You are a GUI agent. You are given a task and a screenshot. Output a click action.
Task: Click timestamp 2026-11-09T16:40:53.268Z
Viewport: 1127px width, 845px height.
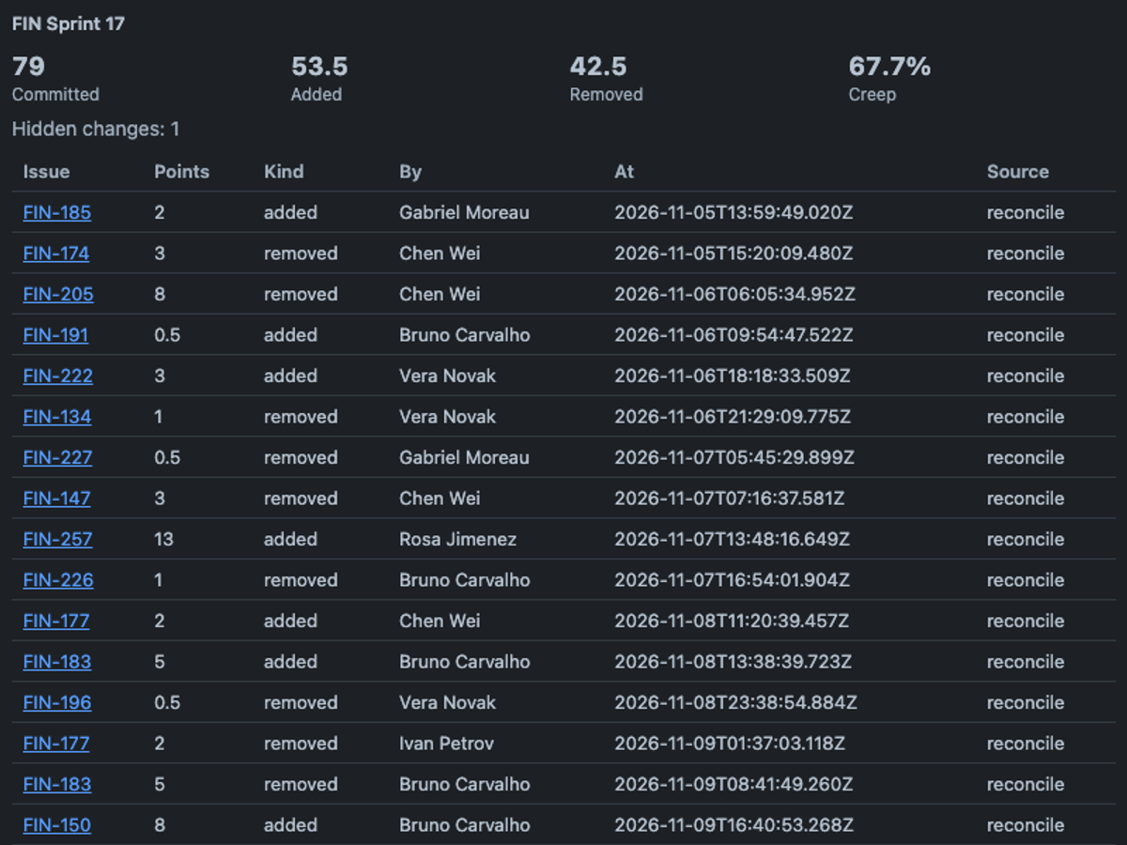(x=733, y=825)
